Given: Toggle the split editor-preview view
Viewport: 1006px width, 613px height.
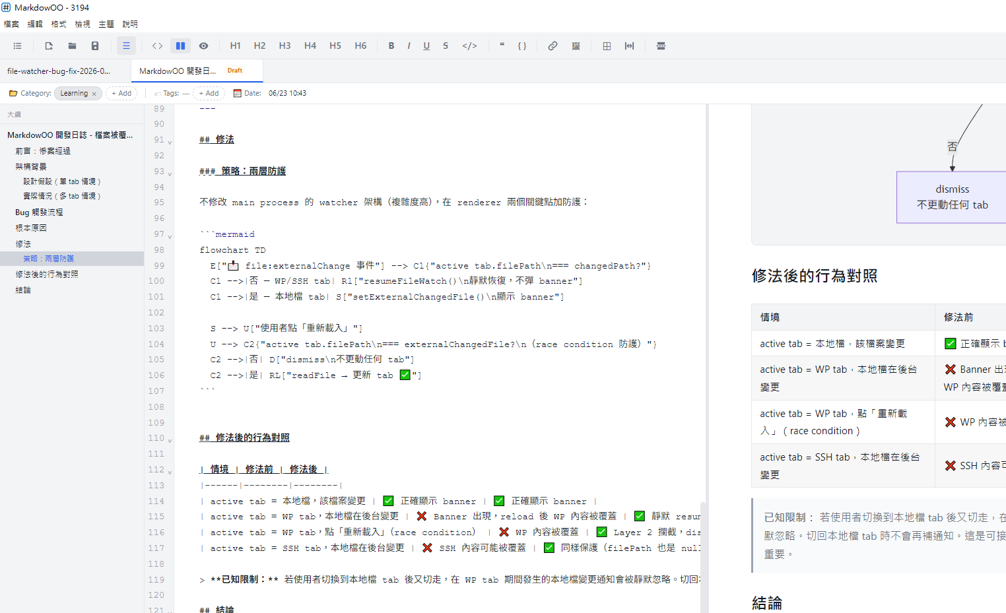Looking at the screenshot, I should pyautogui.click(x=180, y=46).
